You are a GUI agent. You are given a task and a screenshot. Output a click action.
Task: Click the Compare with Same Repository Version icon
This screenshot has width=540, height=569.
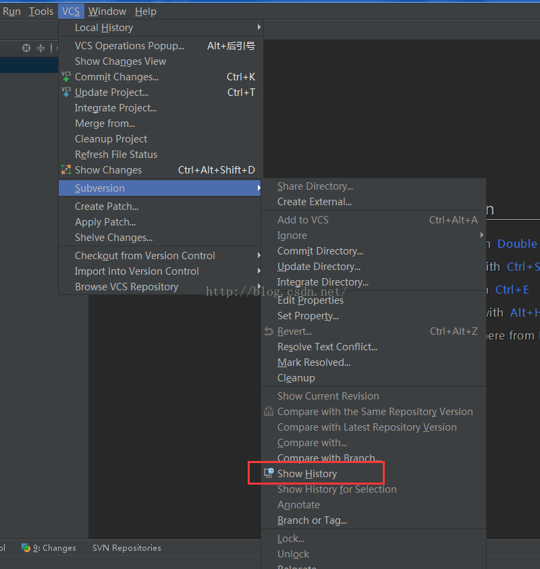(x=269, y=411)
